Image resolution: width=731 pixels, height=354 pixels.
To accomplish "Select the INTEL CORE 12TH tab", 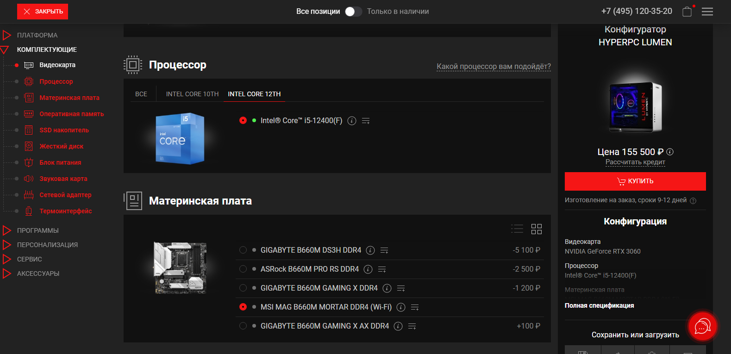I will 254,94.
